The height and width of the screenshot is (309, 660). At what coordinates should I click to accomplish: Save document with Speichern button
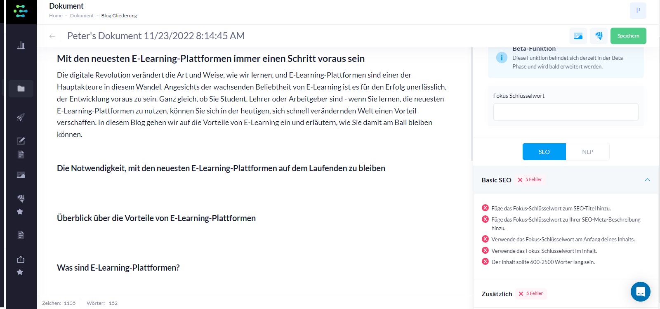(x=628, y=36)
